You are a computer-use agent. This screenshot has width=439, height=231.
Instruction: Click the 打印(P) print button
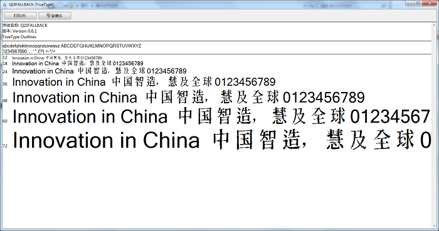20,16
